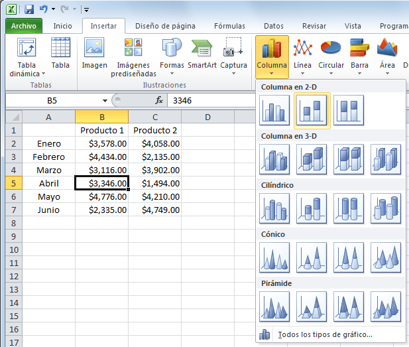Choose the 3-D column chart with depth

tap(386, 159)
